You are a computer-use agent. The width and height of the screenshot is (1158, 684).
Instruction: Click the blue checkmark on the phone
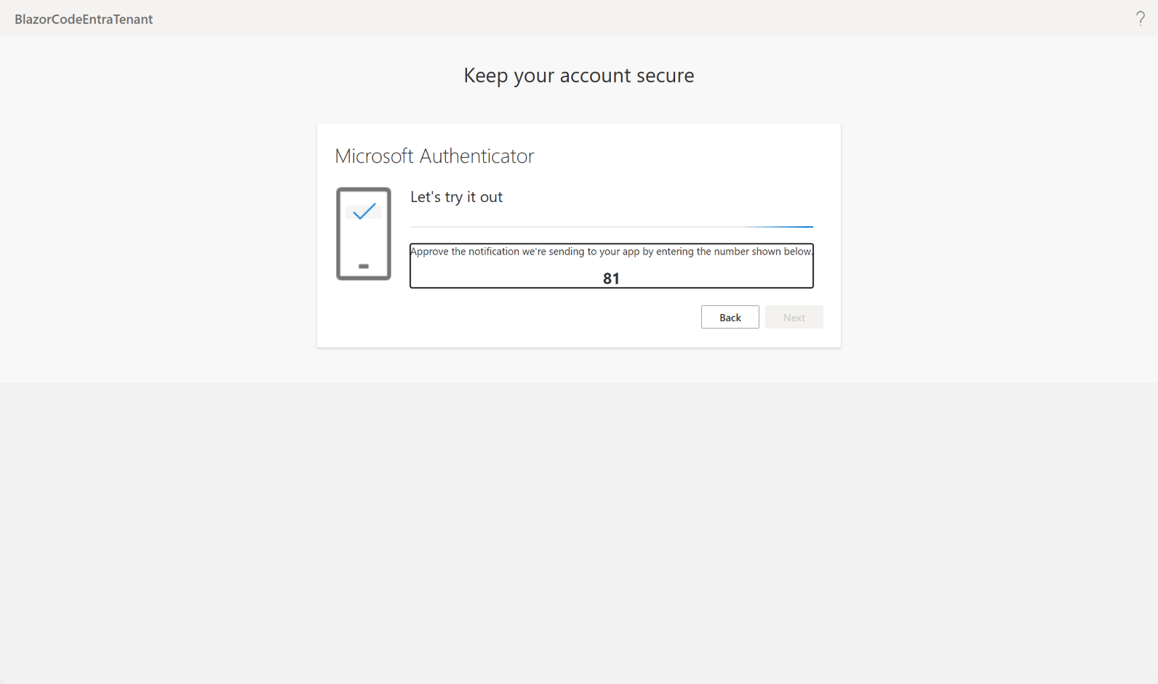(364, 212)
